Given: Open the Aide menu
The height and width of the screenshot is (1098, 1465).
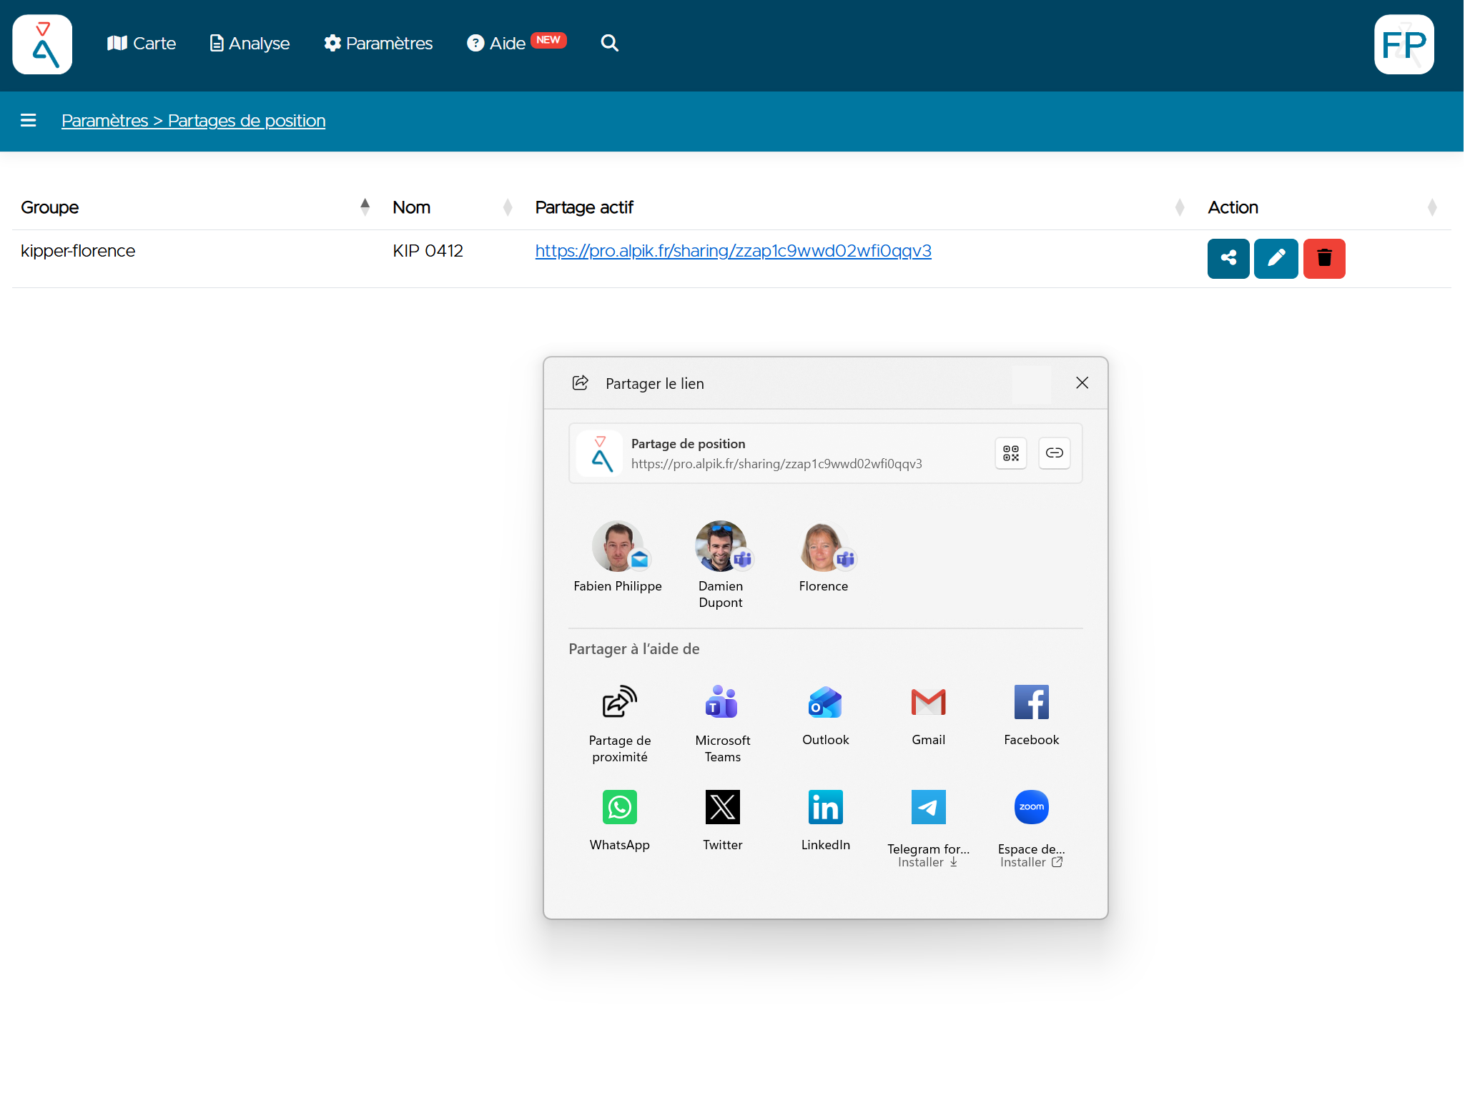Looking at the screenshot, I should 516,44.
